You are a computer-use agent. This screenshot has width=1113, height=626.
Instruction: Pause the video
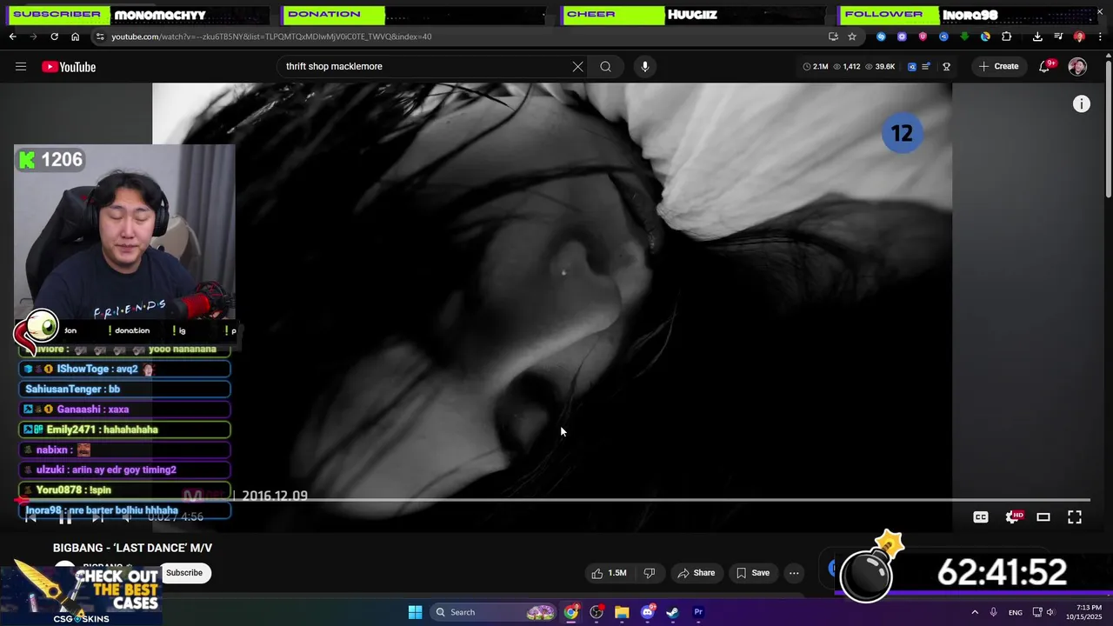pos(65,517)
